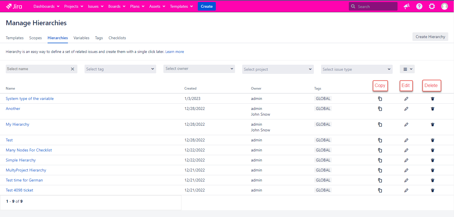View notifications via megaphone icon
The image size is (454, 217).
click(406, 6)
